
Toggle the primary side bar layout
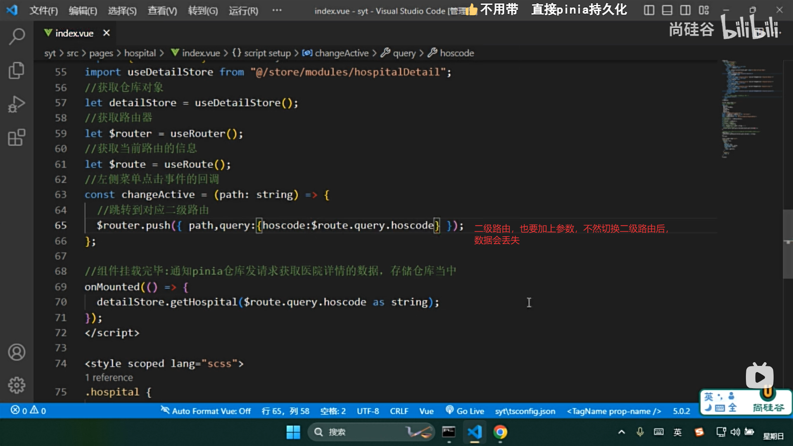coord(649,10)
